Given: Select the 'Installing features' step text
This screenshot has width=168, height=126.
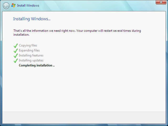Looking at the screenshot, I should [x=31, y=55].
